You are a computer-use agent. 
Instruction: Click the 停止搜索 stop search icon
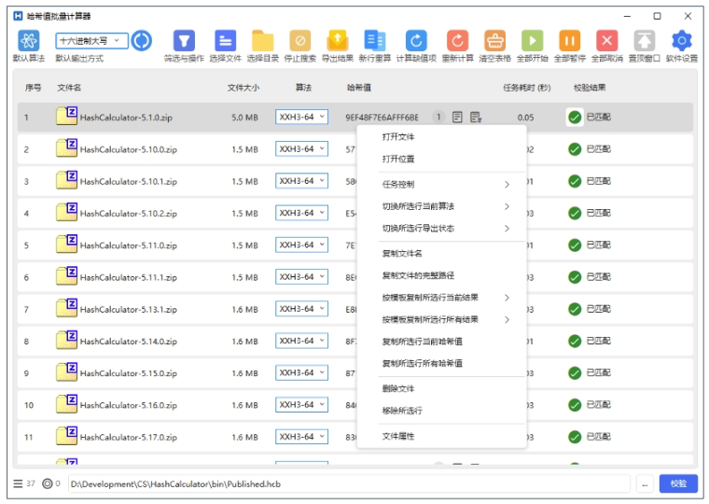300,41
